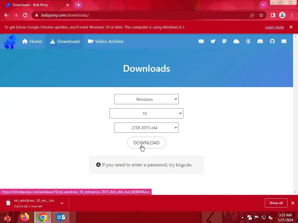Expand the version 10 dropdown

(146, 114)
